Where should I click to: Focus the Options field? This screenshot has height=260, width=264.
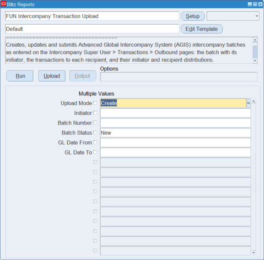click(x=179, y=77)
